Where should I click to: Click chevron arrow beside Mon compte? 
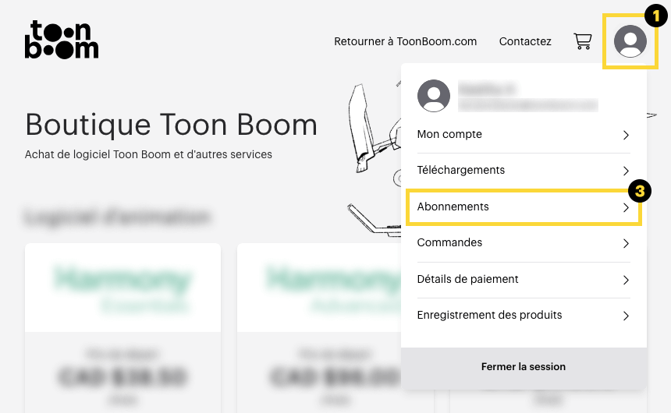626,135
